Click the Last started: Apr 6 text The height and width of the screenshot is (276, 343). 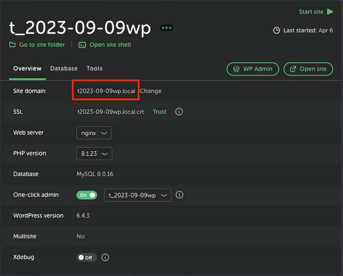click(308, 31)
